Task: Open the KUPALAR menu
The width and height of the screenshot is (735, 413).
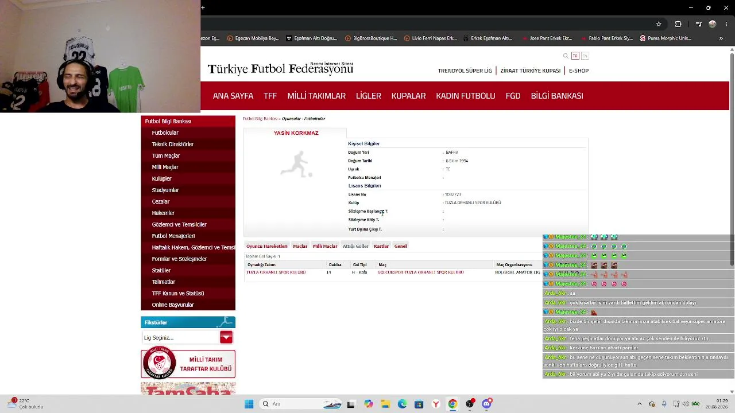Action: 408,96
